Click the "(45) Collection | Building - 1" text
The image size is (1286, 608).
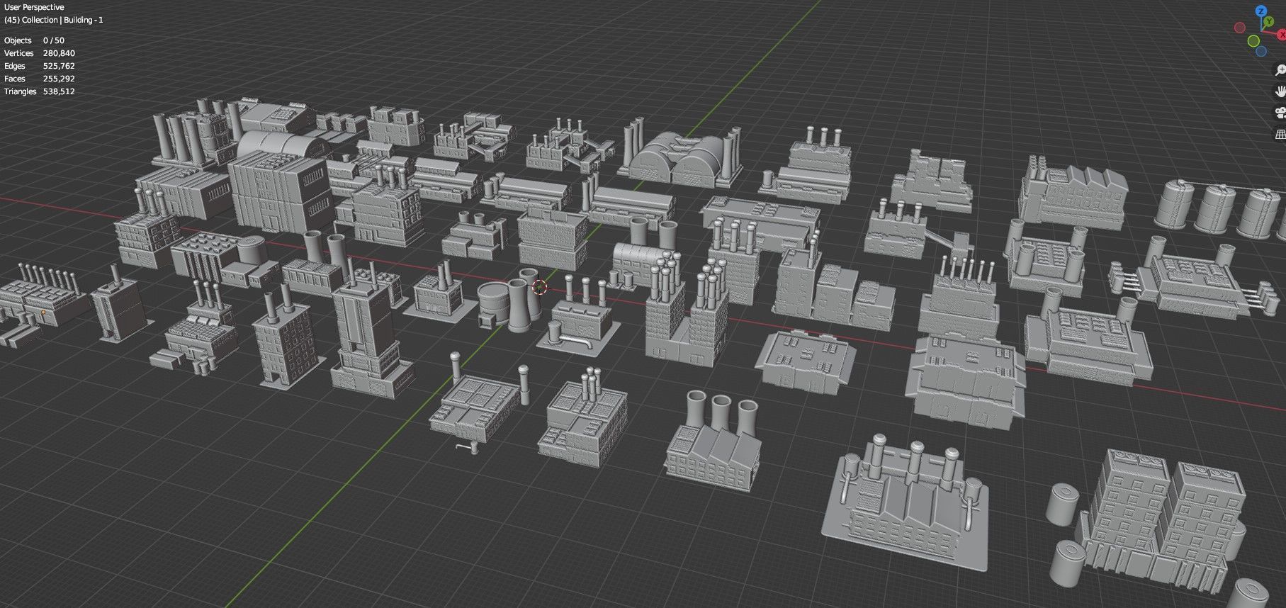(54, 20)
